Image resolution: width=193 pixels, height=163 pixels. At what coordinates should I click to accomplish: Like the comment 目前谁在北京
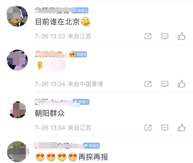[181, 36]
